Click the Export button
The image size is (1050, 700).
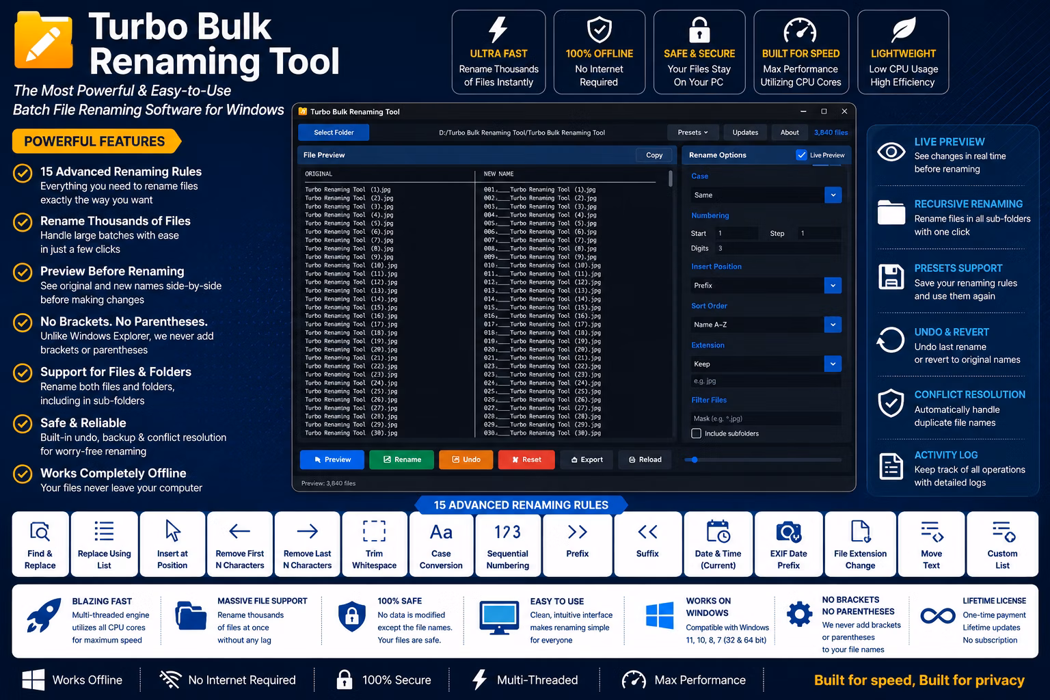click(x=587, y=459)
